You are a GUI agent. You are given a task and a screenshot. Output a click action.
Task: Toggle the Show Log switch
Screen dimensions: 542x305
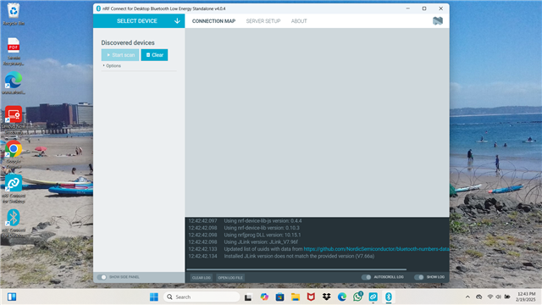[419, 277]
